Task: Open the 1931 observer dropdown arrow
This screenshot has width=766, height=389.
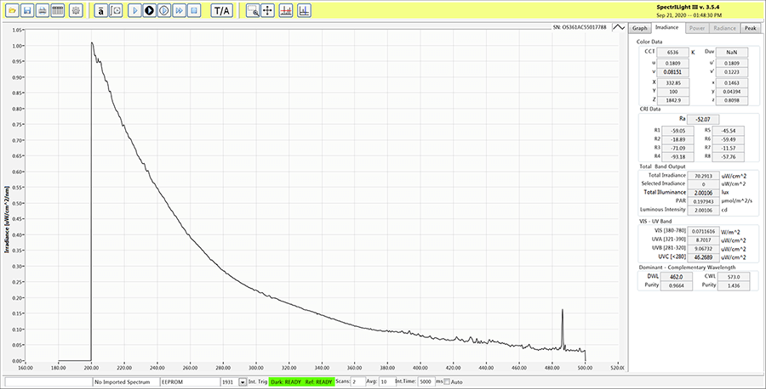Action: click(243, 381)
